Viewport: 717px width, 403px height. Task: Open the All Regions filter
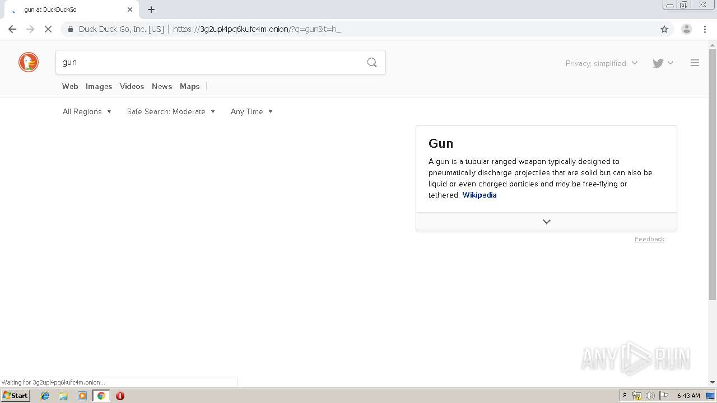pos(87,111)
